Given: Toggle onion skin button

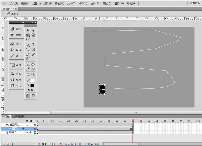Looking at the screenshot, I should [x=66, y=144].
